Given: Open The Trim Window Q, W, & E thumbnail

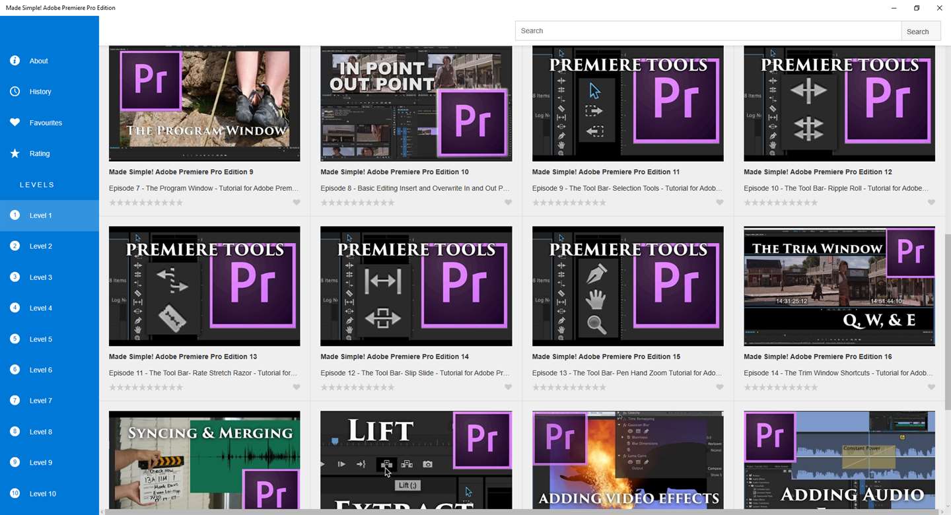Looking at the screenshot, I should point(839,286).
